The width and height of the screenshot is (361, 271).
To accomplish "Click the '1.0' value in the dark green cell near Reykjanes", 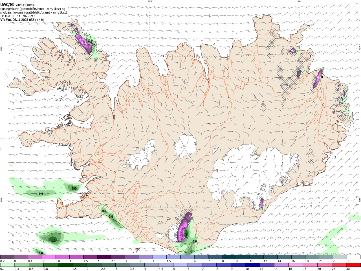I will (74, 188).
